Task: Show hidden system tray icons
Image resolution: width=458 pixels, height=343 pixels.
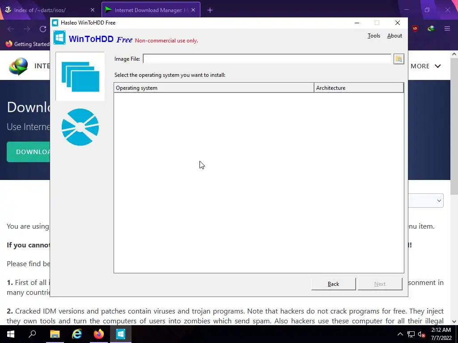Action: point(400,334)
